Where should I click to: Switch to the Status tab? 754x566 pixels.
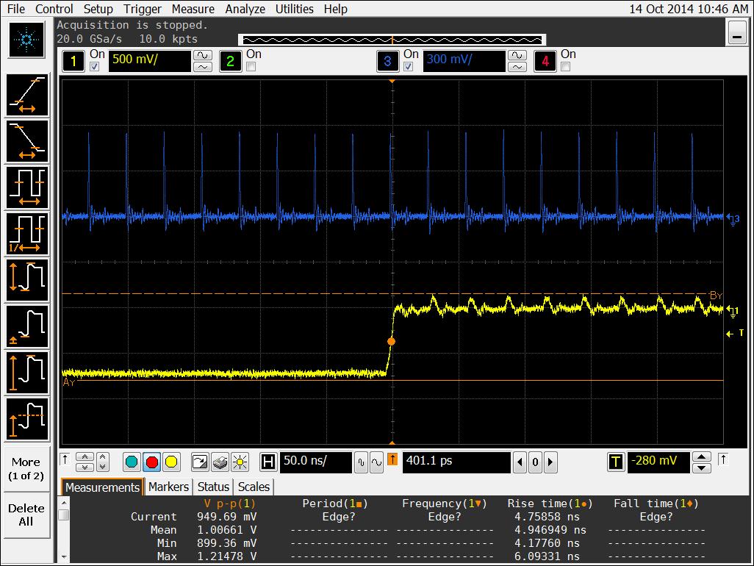(x=213, y=487)
